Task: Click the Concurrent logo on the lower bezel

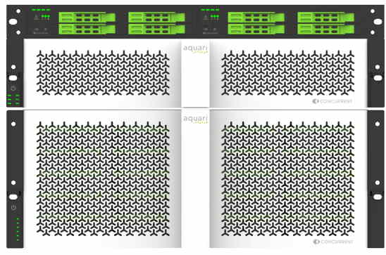Action: pos(333,242)
